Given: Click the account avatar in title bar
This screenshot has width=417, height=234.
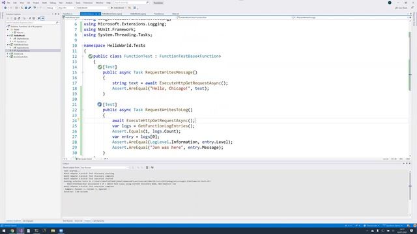Looking at the screenshot, I should coord(390,3).
